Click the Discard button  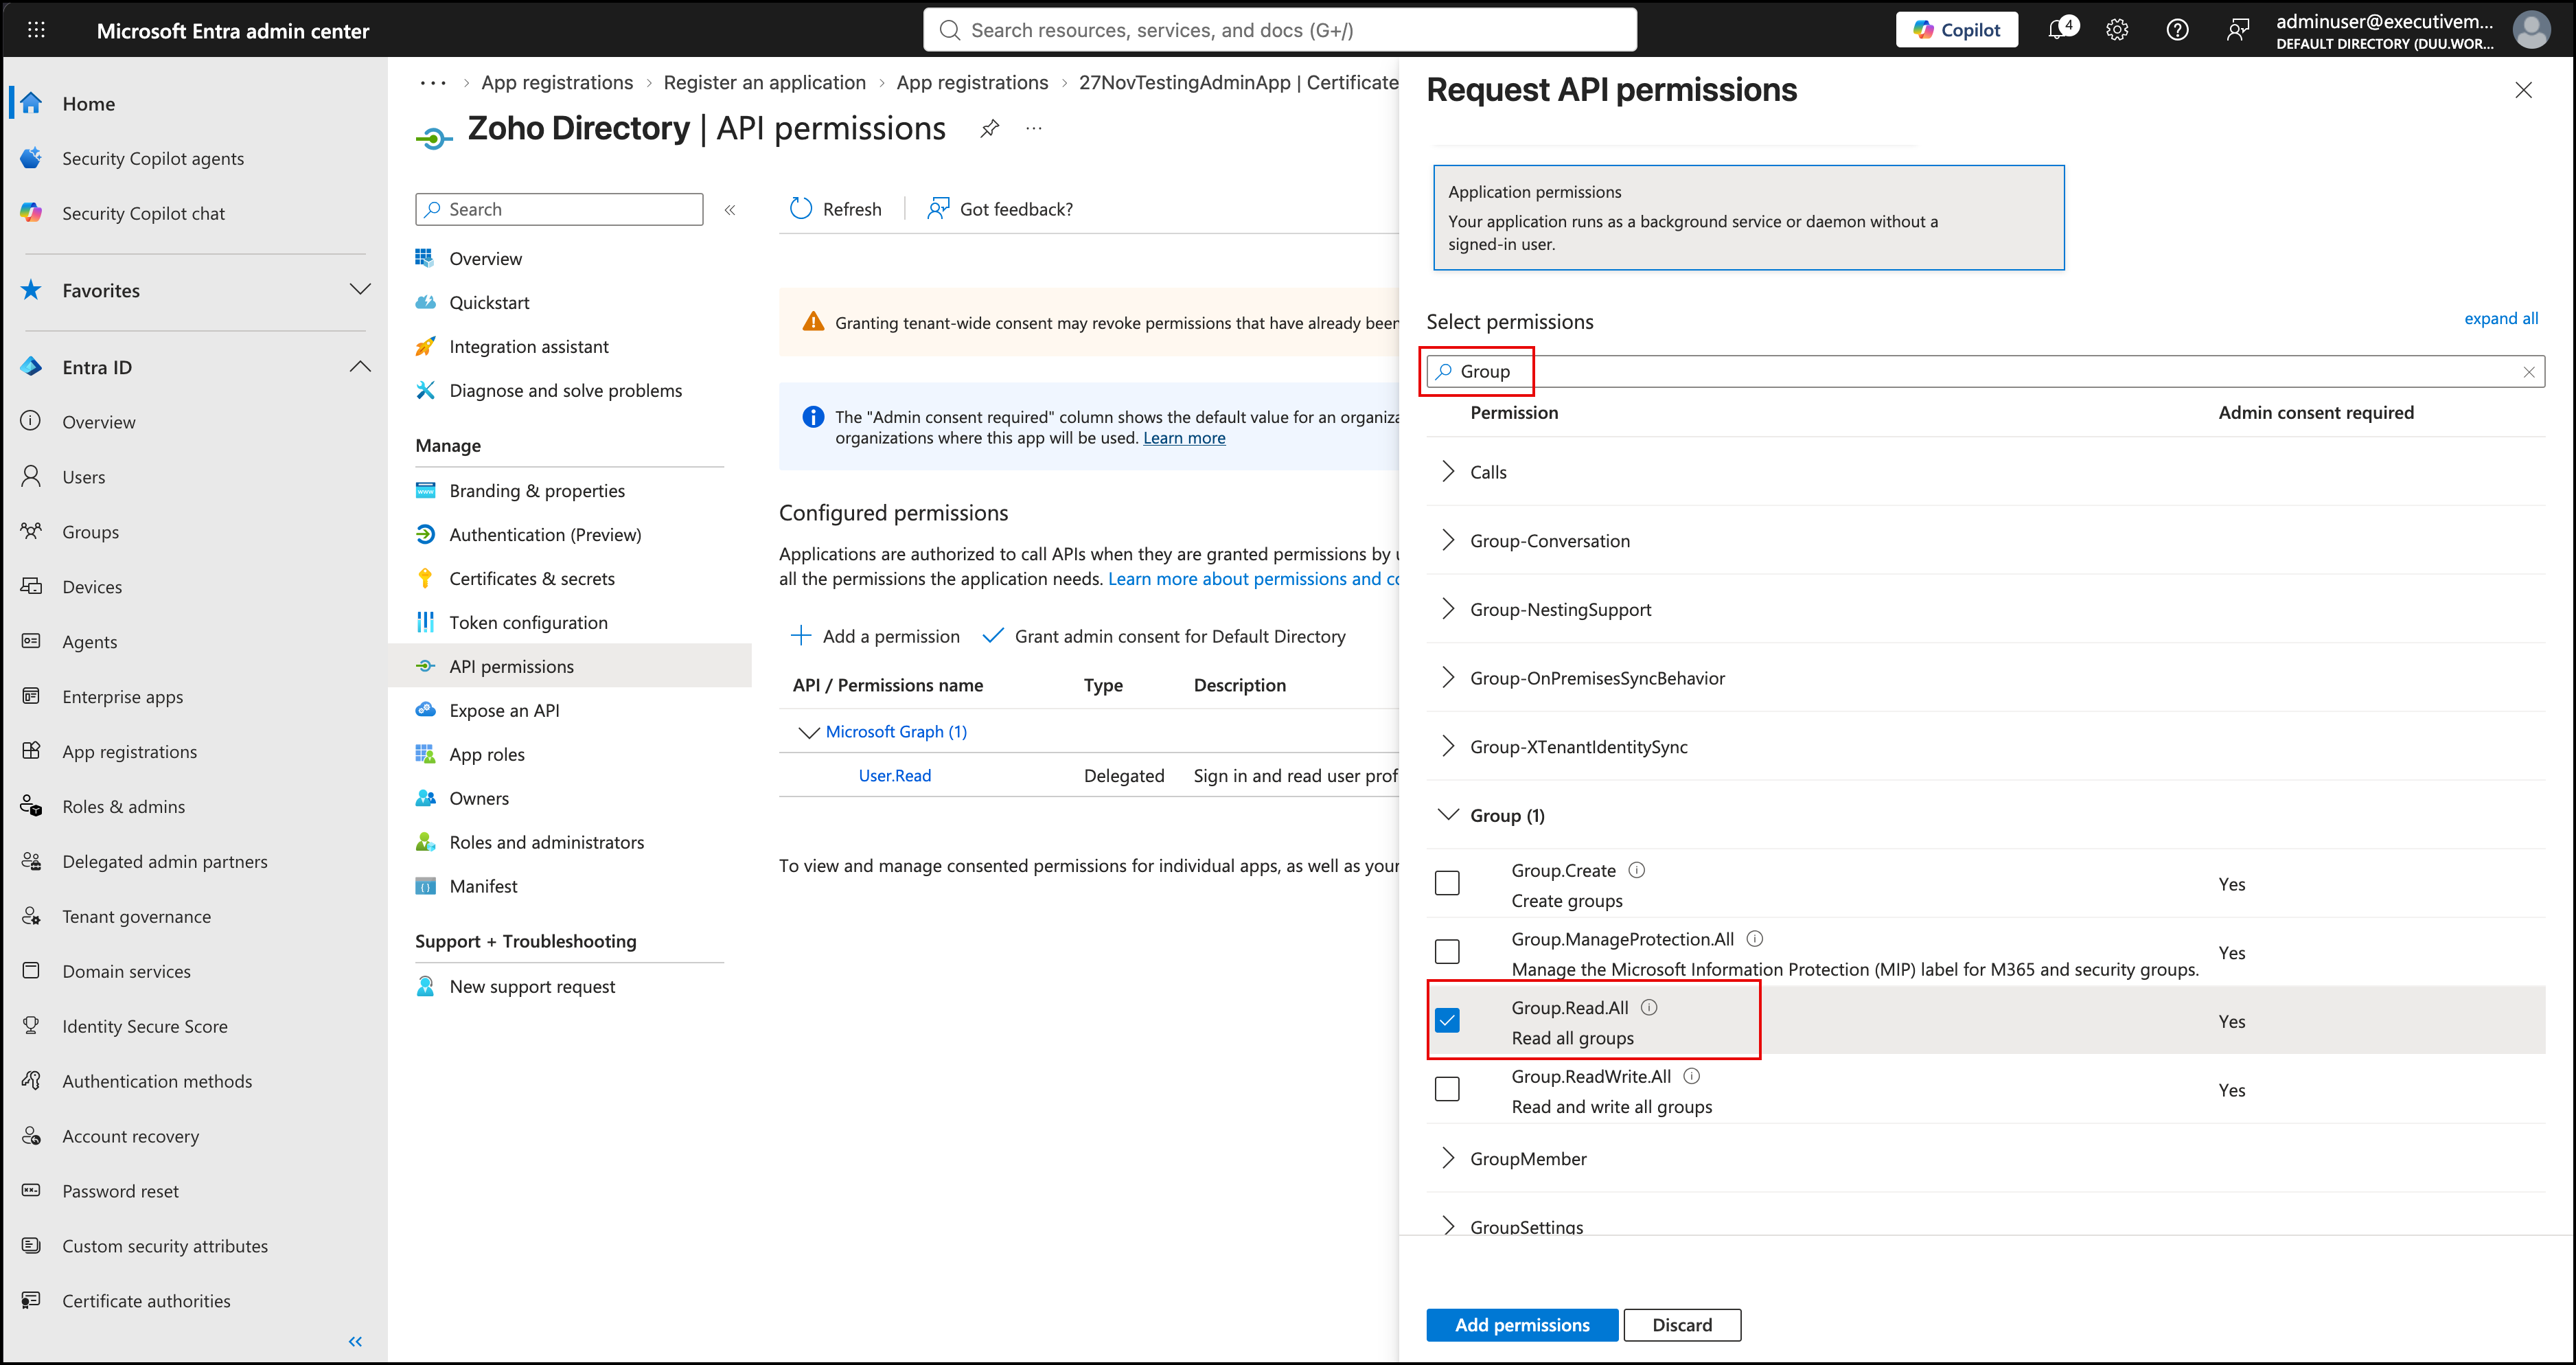click(x=1682, y=1325)
